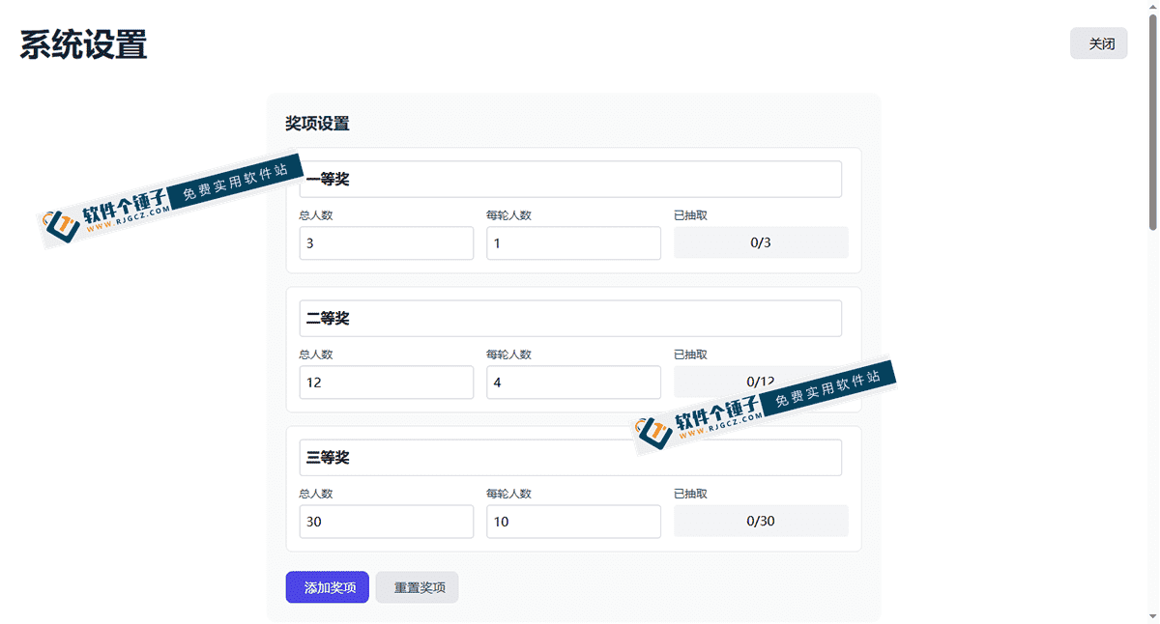Click the 二等奖 prize name input field

[x=570, y=318]
